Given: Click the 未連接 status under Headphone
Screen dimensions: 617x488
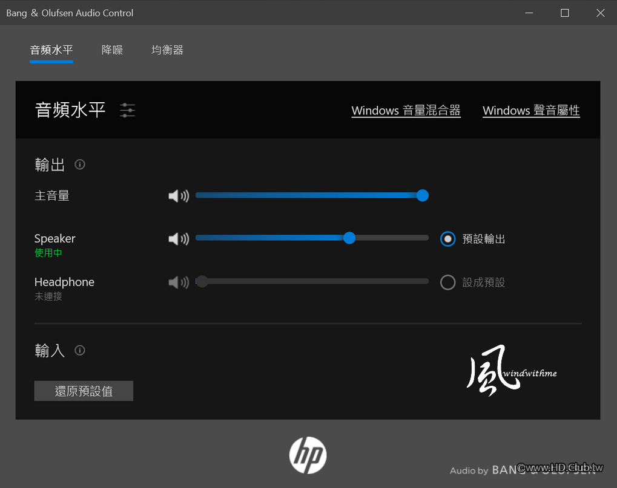Looking at the screenshot, I should click(x=48, y=296).
